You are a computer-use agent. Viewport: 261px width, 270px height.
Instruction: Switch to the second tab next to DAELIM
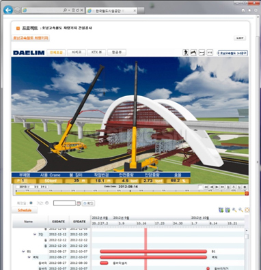click(x=77, y=52)
